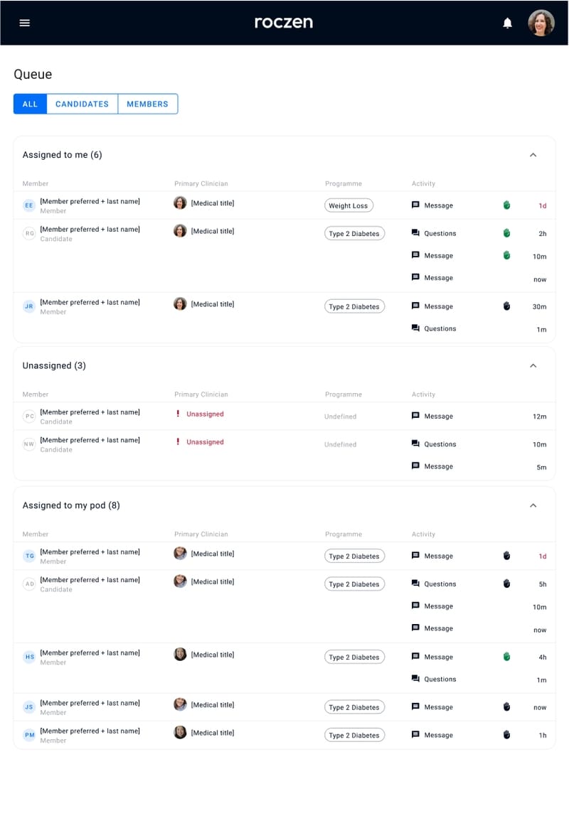Click the Questions icon in NW's row
This screenshot has height=833, width=569.
(415, 444)
